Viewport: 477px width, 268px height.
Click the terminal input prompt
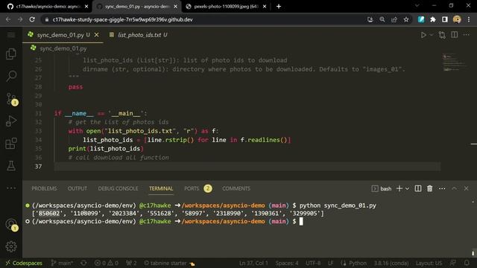pos(301,222)
